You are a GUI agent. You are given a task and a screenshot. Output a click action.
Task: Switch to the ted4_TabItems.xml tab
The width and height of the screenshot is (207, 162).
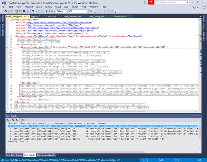72,17
